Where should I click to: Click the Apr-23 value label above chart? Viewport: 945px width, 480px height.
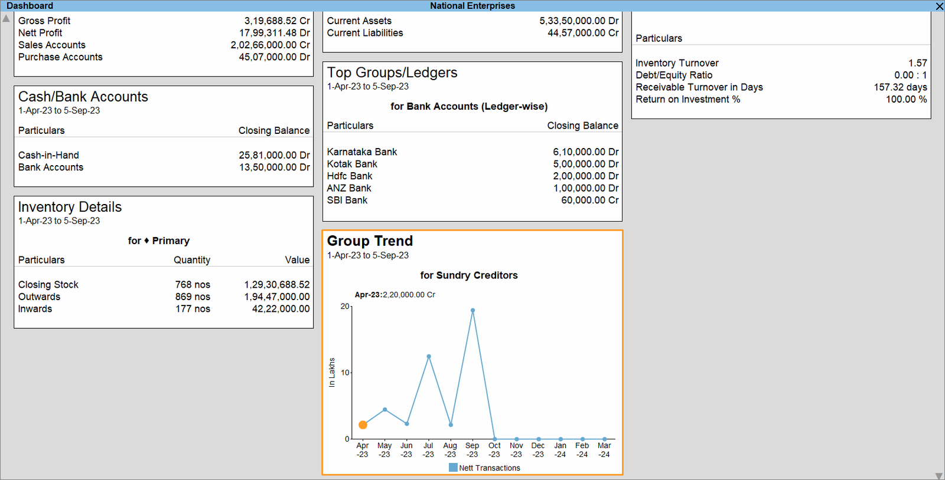(x=395, y=295)
